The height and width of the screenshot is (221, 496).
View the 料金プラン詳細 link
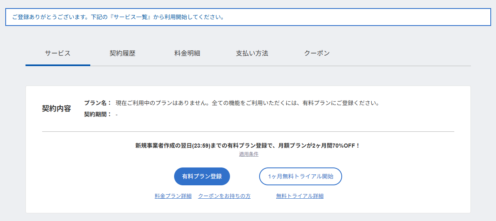[173, 196]
